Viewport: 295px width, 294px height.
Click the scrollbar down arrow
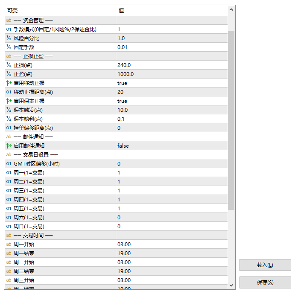[231, 285]
